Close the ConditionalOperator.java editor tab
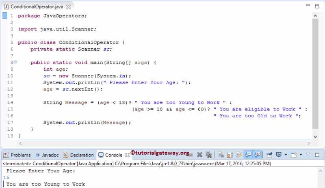The width and height of the screenshot is (325, 188). click(68, 6)
